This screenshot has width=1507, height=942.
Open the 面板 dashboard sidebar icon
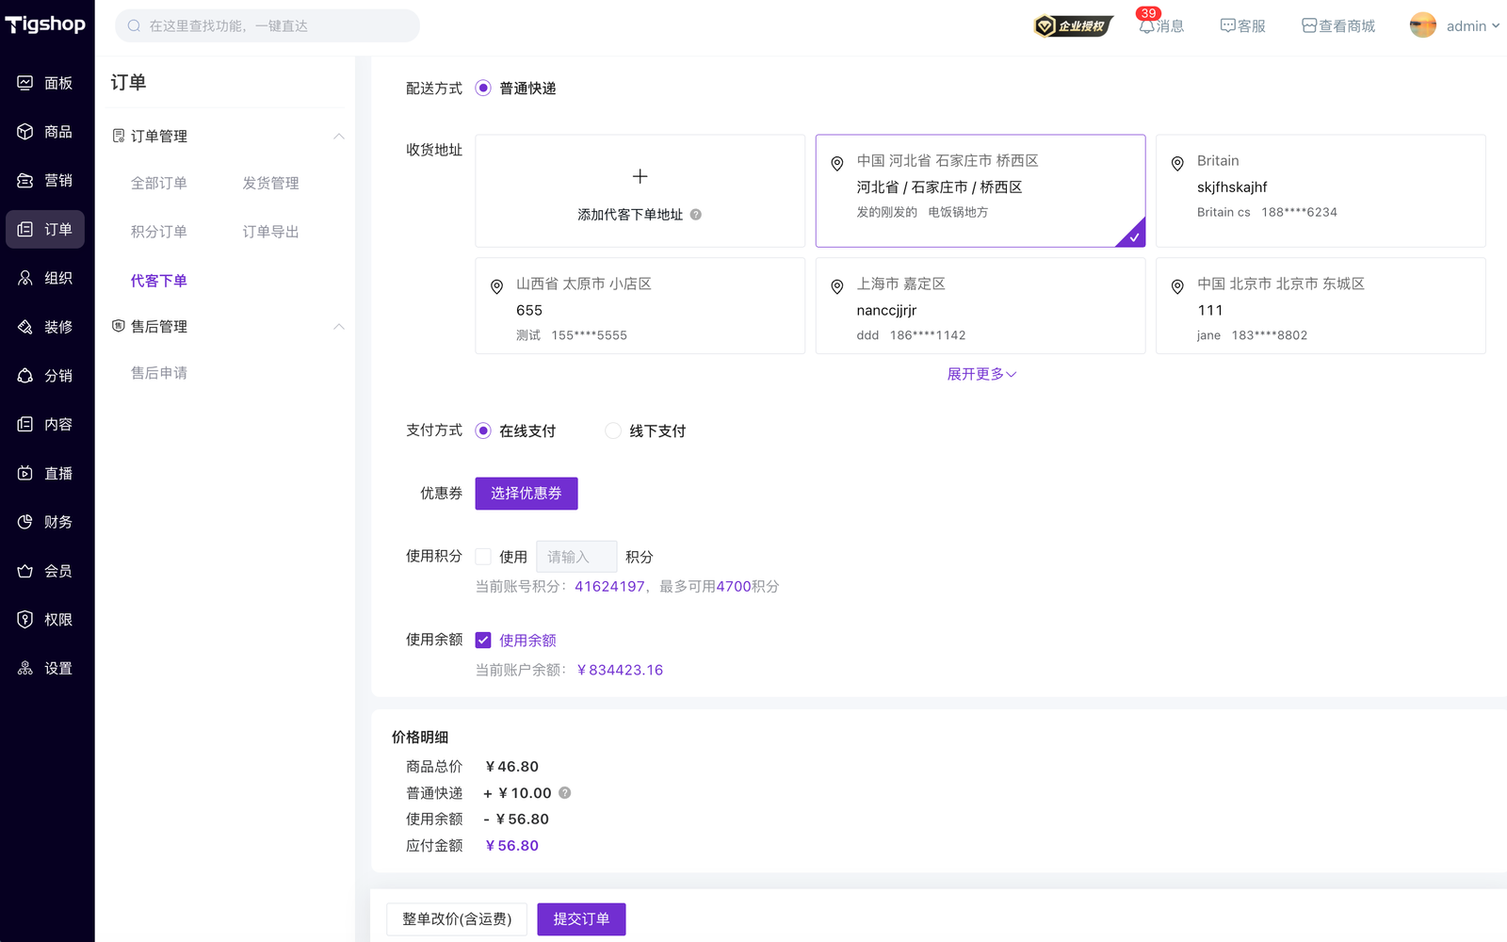click(25, 83)
